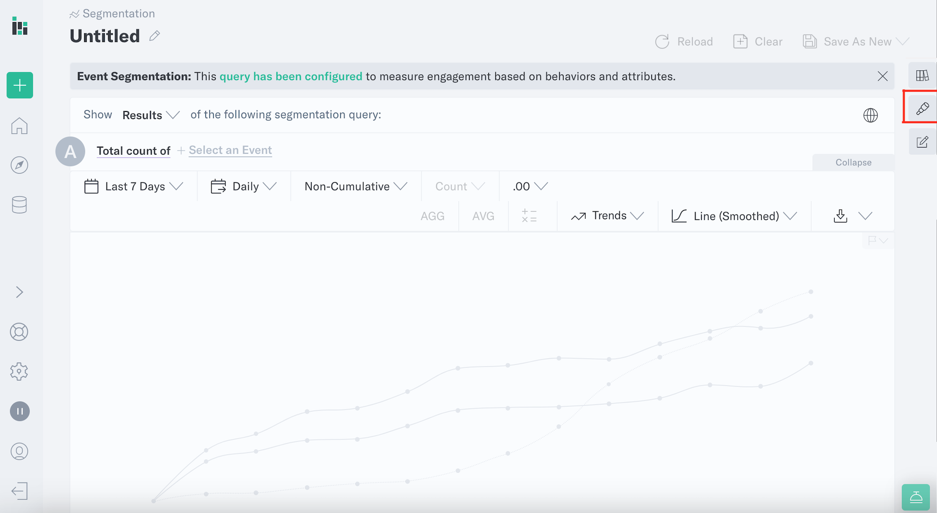This screenshot has height=513, width=937.
Task: Toggle the AGG aggregation option
Action: 432,216
